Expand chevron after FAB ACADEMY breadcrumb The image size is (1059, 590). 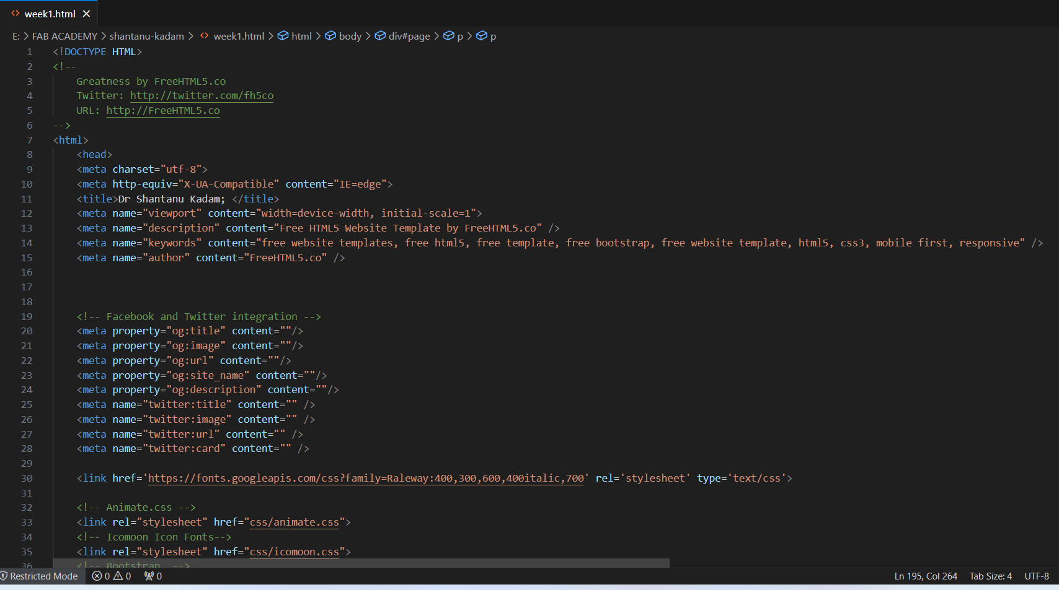pos(104,36)
